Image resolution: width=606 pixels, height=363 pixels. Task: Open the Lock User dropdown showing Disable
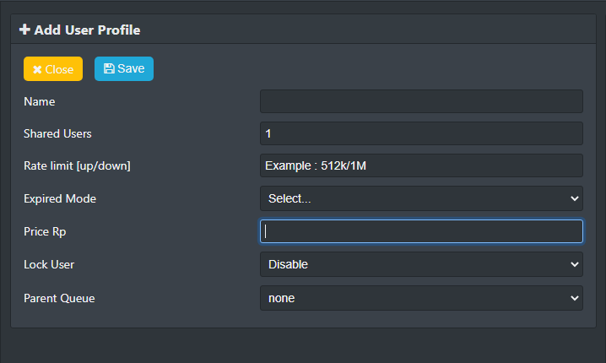(x=421, y=264)
